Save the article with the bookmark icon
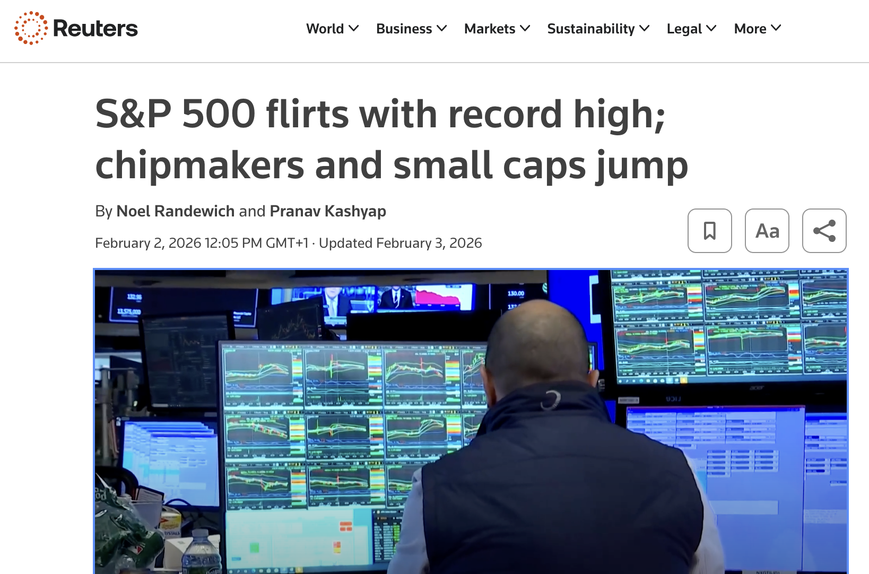 710,231
